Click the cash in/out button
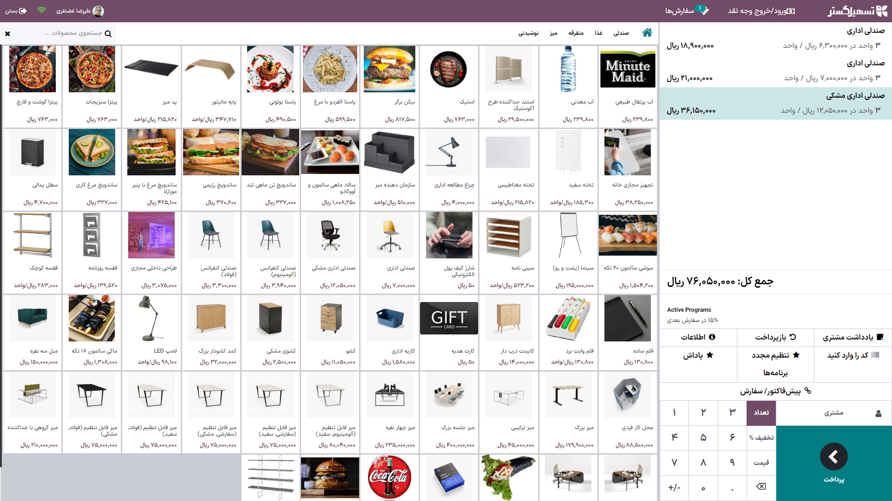Viewport: 892px width, 501px height. click(x=761, y=11)
